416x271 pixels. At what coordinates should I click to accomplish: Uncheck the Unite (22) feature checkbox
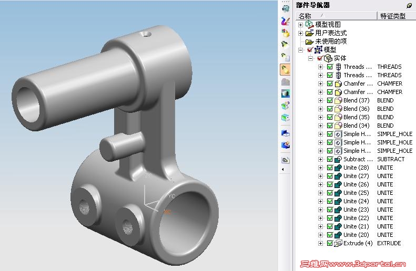click(330, 218)
